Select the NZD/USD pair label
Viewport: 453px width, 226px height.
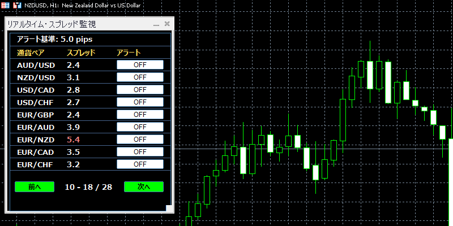click(36, 77)
